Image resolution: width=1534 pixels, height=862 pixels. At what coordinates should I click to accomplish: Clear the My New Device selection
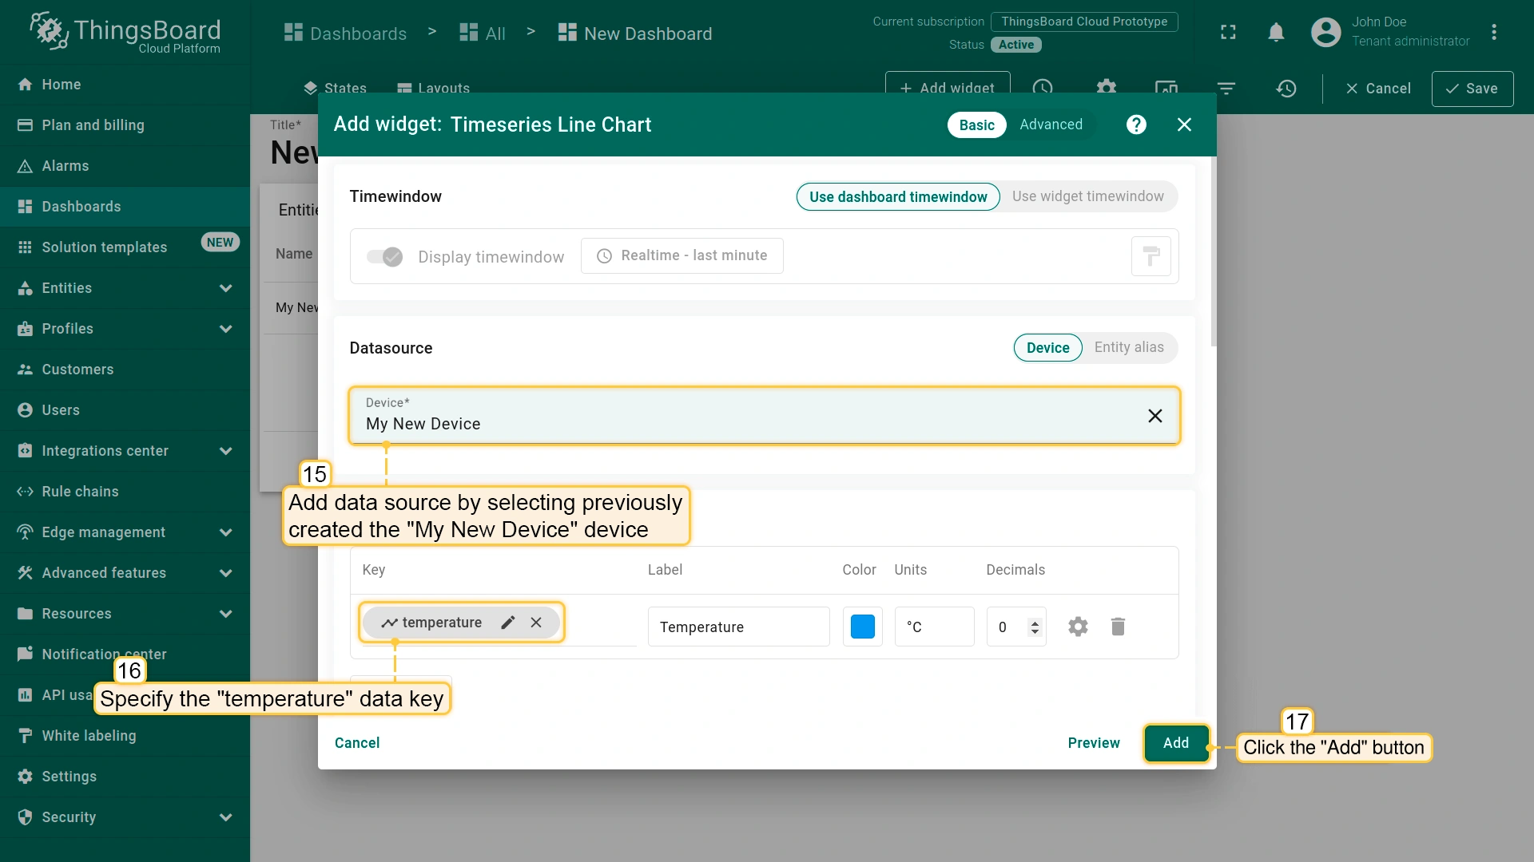1154,416
